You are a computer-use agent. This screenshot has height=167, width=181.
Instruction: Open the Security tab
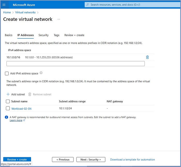click(43, 35)
